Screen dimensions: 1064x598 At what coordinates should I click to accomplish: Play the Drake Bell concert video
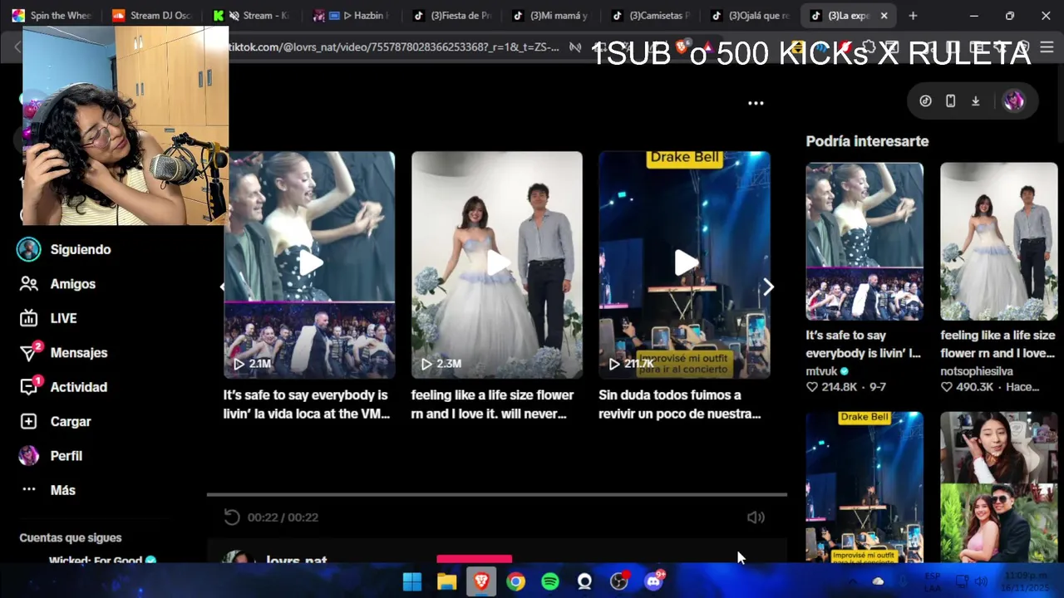point(685,265)
